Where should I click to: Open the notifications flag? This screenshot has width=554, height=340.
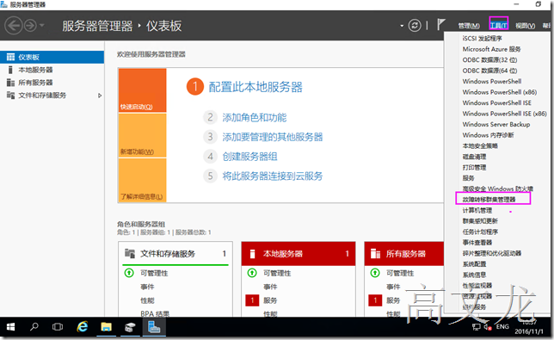tap(441, 25)
